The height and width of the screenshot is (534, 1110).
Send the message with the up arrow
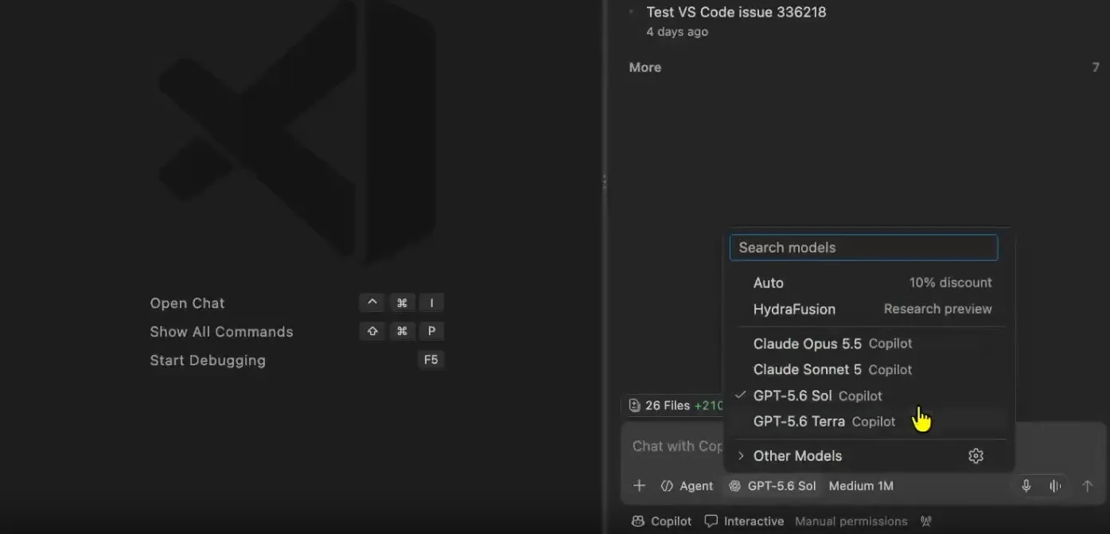click(1088, 486)
